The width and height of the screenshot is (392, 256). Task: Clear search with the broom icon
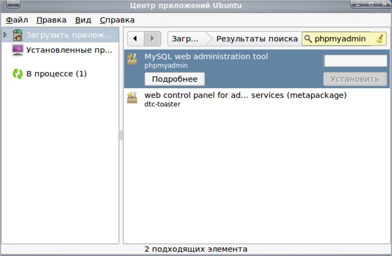pyautogui.click(x=381, y=39)
